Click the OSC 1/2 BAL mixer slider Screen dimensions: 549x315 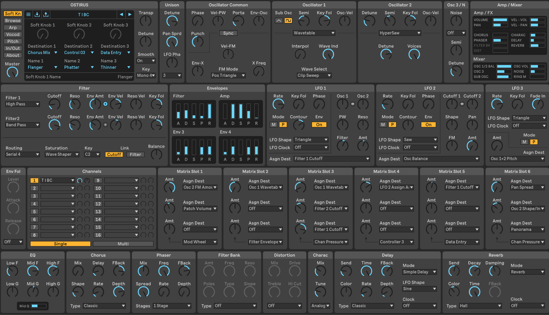504,66
